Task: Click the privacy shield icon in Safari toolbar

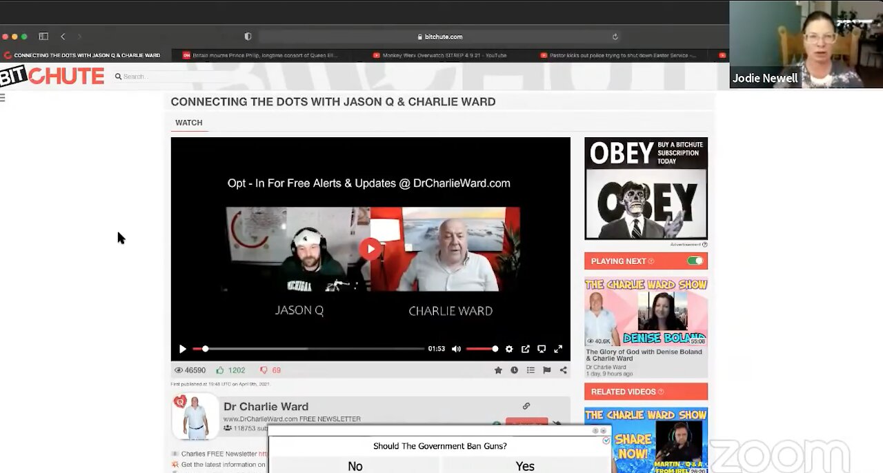Action: 248,37
